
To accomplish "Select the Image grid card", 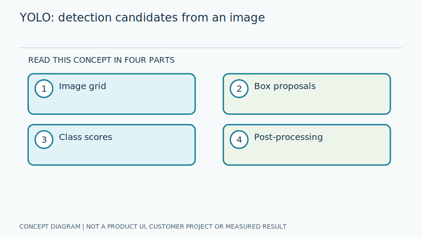I will pos(112,94).
